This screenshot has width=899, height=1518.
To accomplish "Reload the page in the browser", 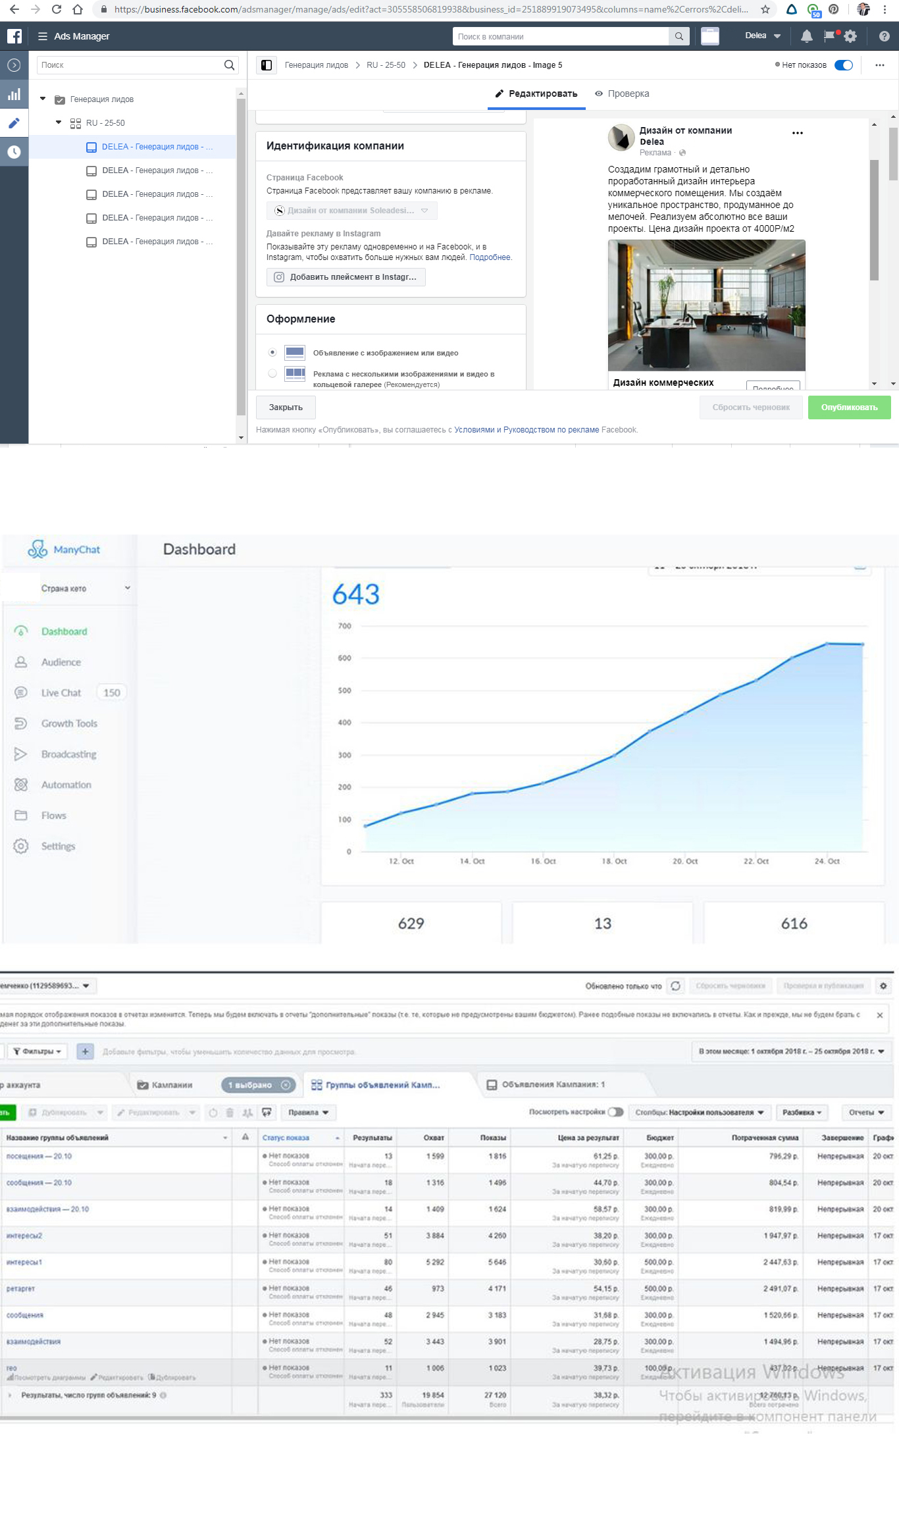I will coord(57,9).
